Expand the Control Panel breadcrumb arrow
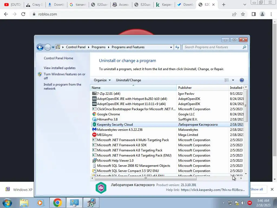The width and height of the screenshot is (277, 208). click(x=88, y=47)
